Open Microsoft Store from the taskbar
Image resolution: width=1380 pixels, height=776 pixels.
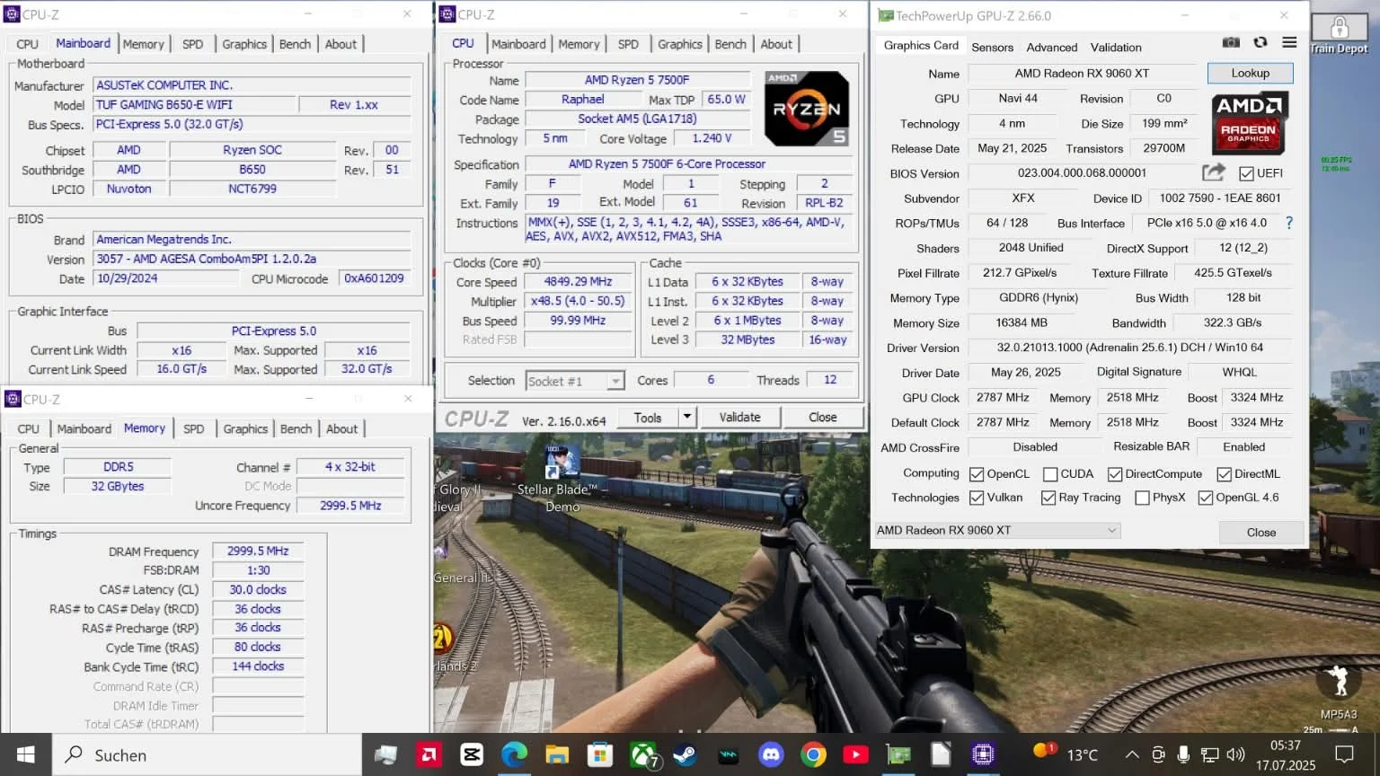click(x=599, y=754)
